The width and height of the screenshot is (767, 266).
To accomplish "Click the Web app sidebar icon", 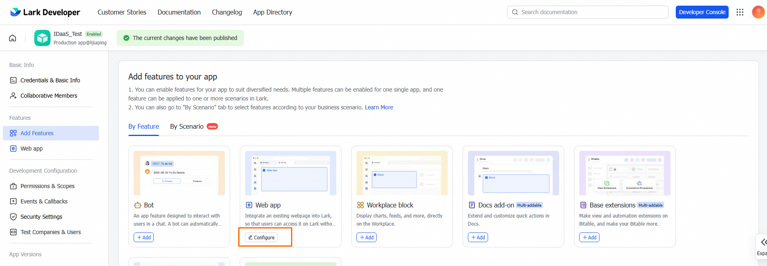I will pos(13,149).
